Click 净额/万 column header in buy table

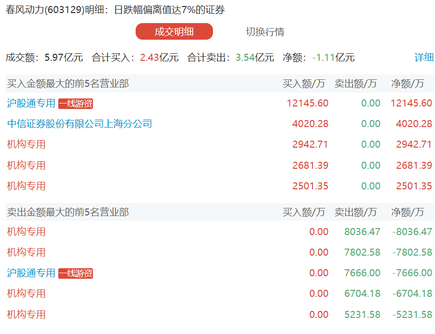pos(407,83)
